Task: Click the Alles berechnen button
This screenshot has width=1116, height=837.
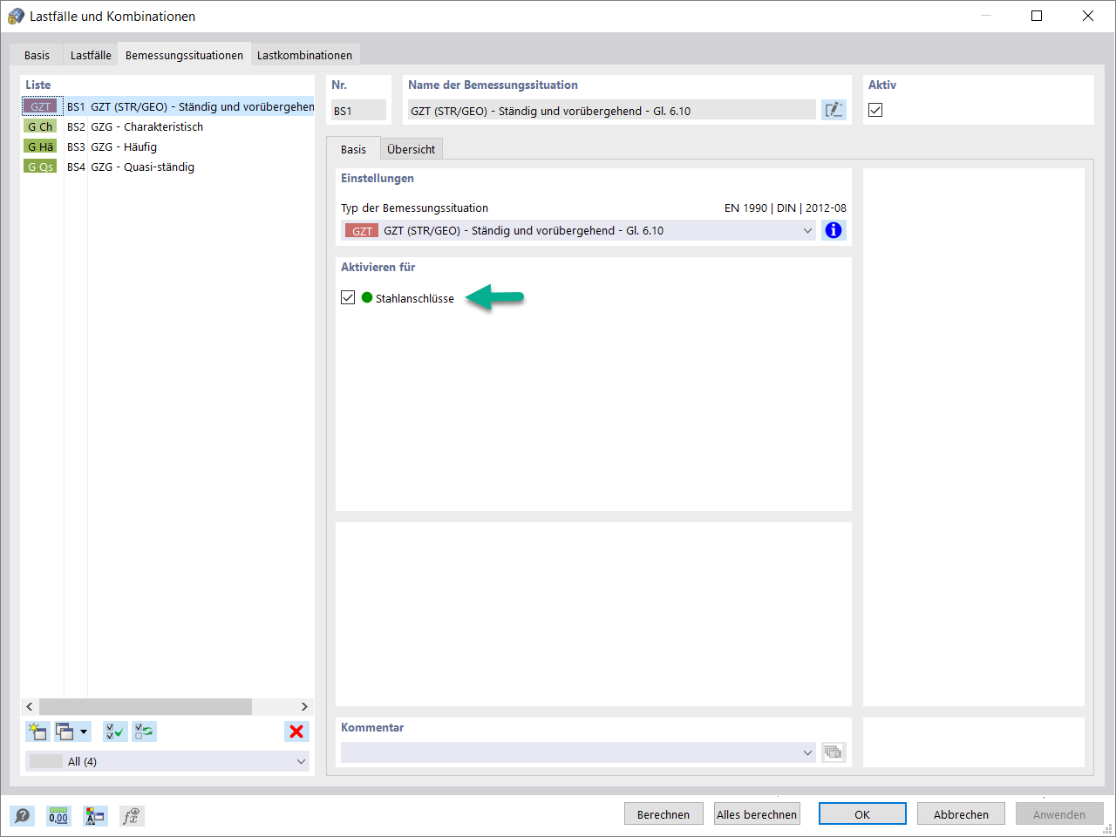Action: tap(757, 814)
